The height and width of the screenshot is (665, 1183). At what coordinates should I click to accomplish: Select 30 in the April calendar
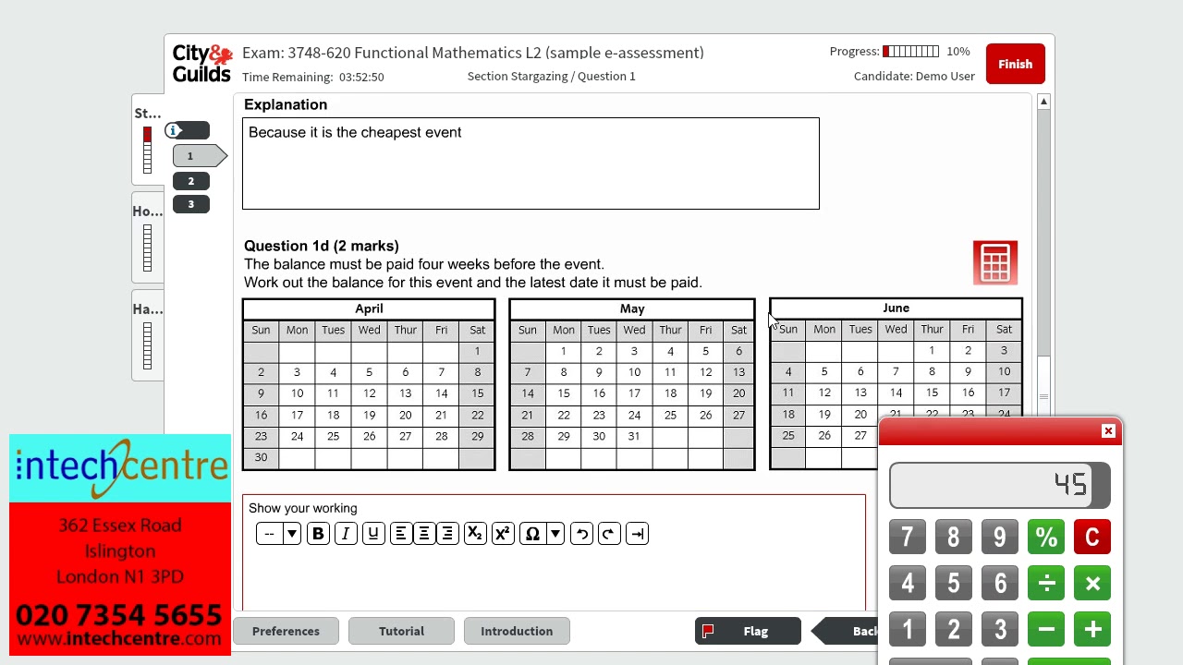point(261,457)
